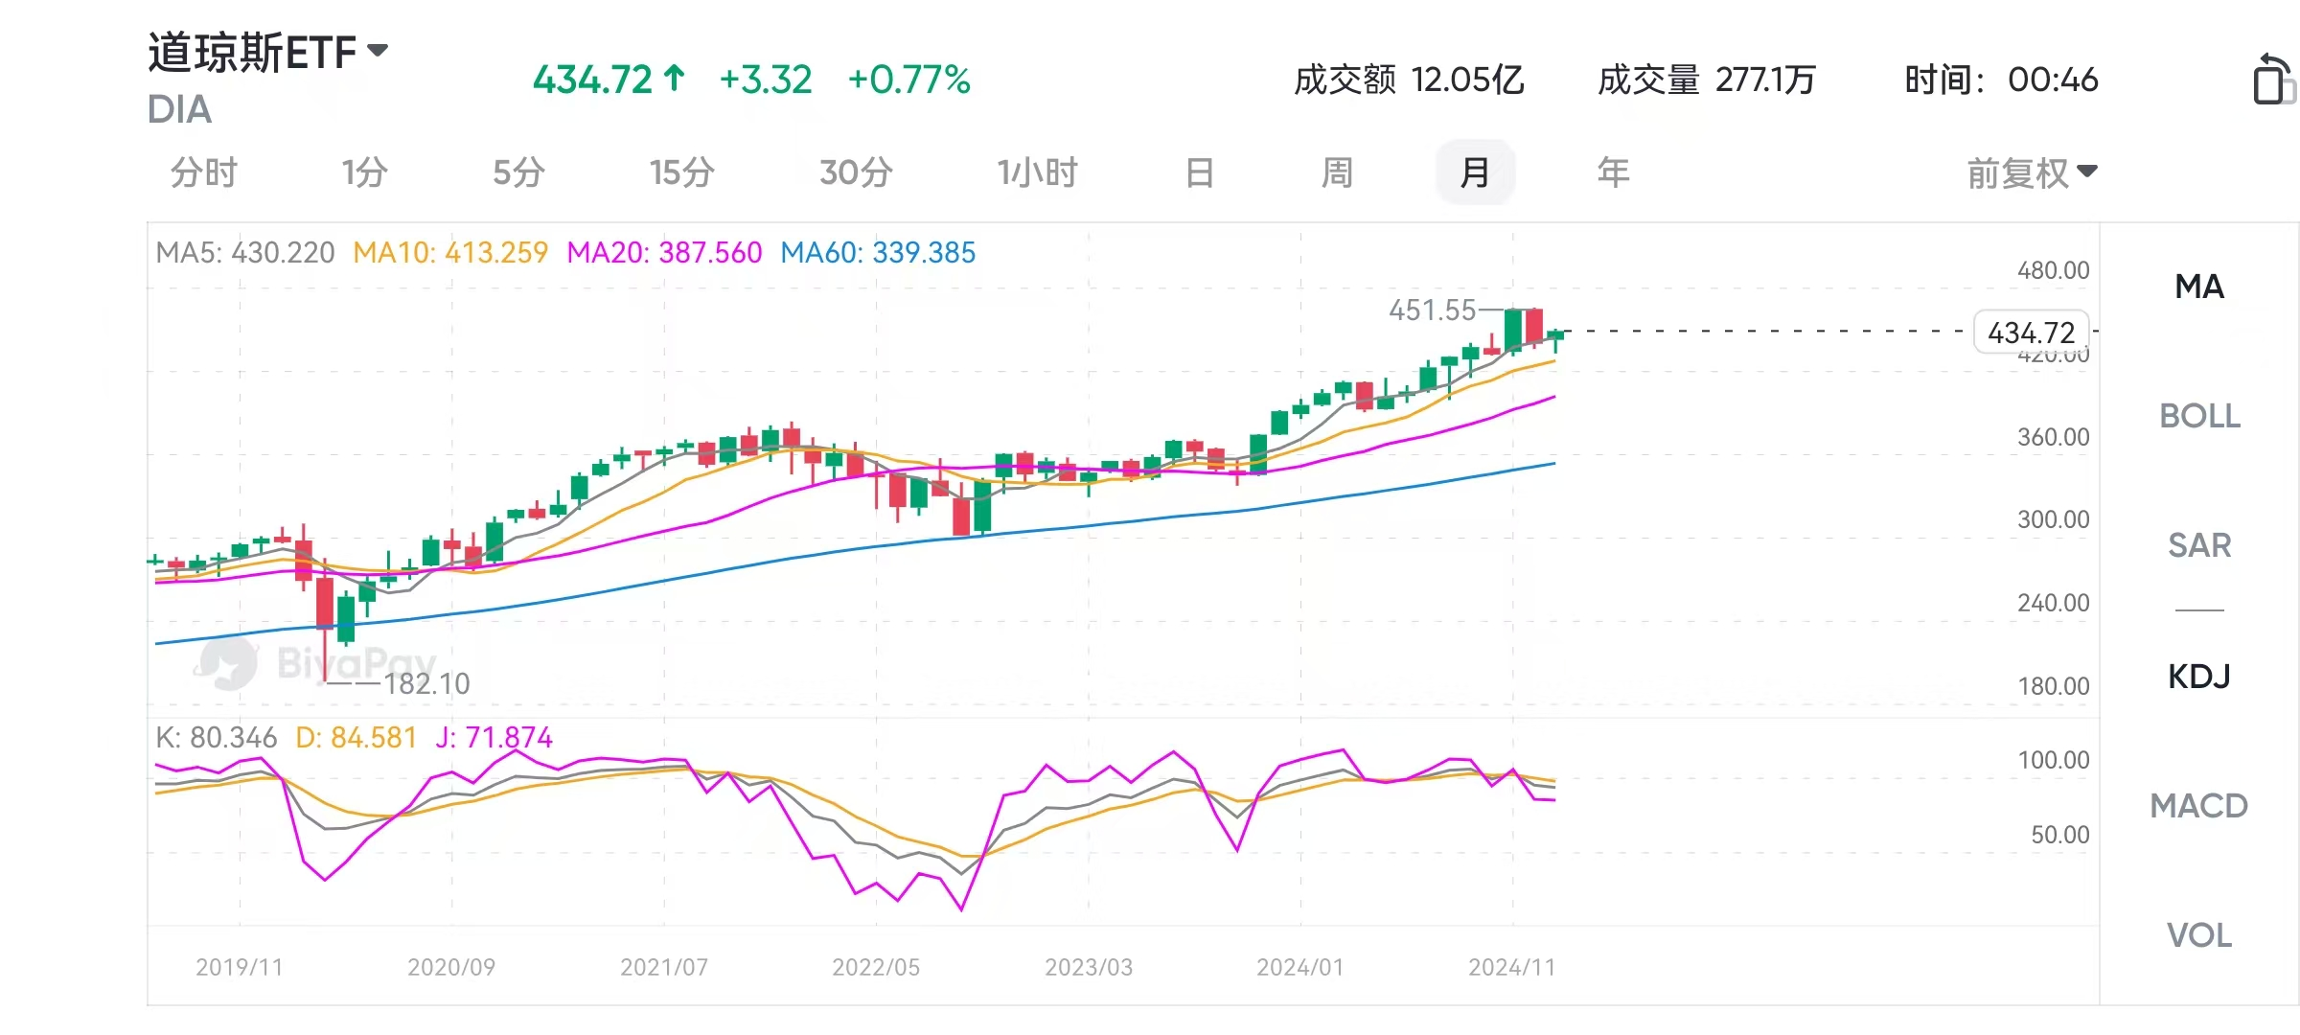
Task: Select the 5分 interval tab
Action: [x=518, y=173]
